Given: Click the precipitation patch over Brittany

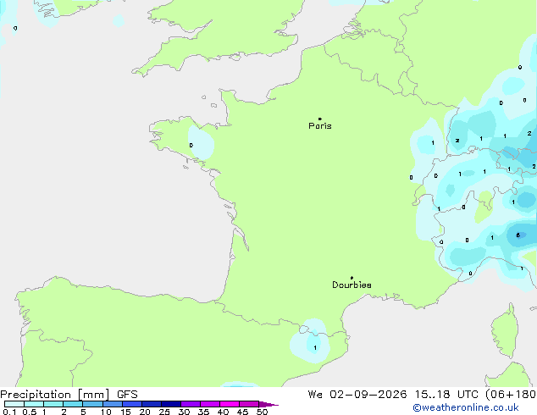Looking at the screenshot, I should (x=202, y=143).
